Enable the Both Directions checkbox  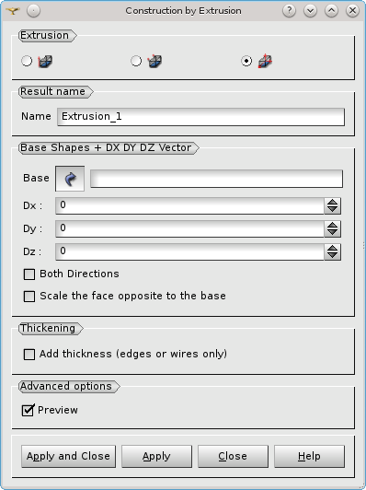29,274
